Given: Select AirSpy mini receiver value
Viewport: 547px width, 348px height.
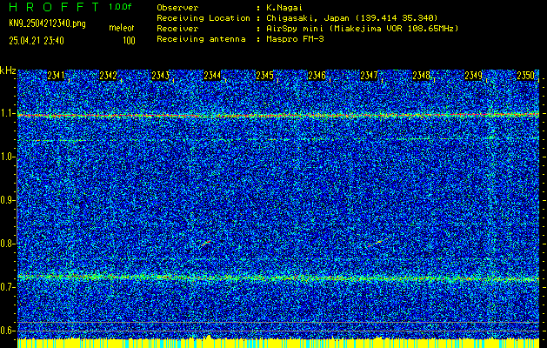Looking at the screenshot, I should [x=363, y=28].
